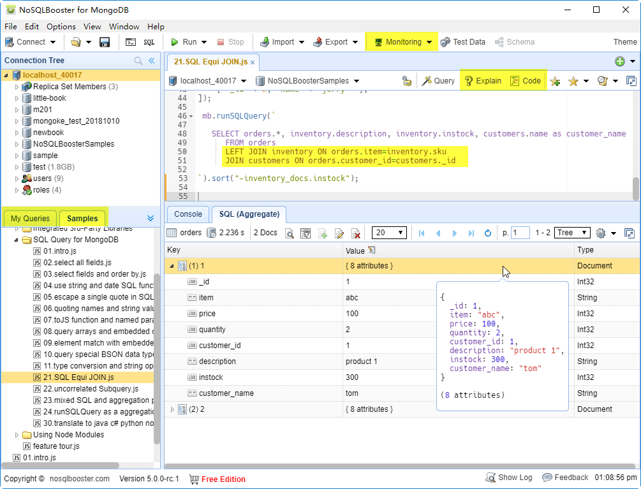This screenshot has width=641, height=489.
Task: Search the Connection Tree with magnifier icon
Action: click(138, 61)
